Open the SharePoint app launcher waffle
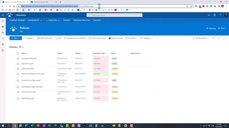Image resolution: width=229 pixels, height=128 pixels. (3, 15)
